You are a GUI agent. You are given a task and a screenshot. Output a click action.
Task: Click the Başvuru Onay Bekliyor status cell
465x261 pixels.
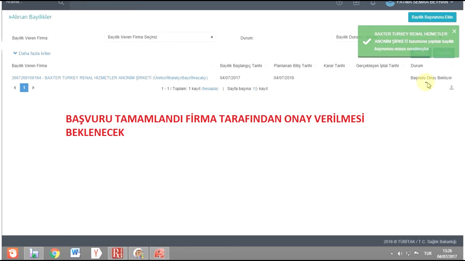[x=431, y=78]
